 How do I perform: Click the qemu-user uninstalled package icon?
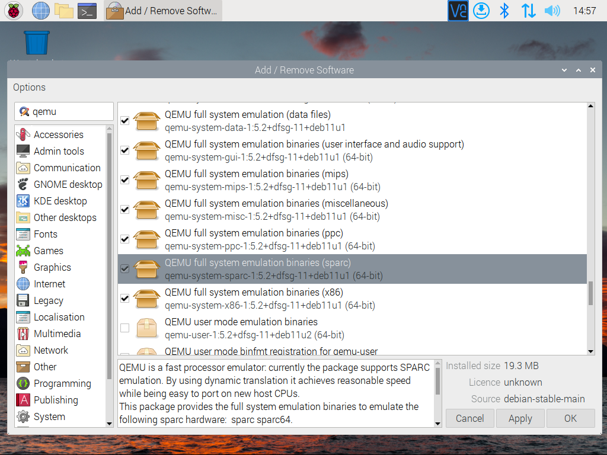(x=147, y=328)
